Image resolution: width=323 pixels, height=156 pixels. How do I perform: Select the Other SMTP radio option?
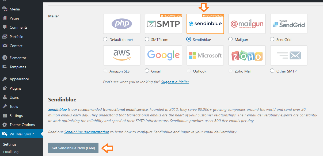tap(272, 71)
